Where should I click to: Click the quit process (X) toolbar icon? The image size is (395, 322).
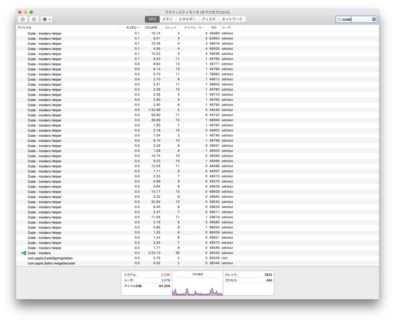pos(23,19)
